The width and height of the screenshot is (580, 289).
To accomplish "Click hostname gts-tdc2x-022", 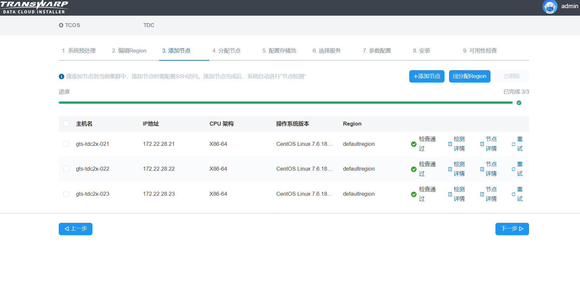I will tap(92, 169).
